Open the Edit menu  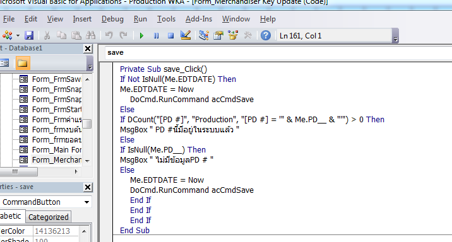[30, 19]
